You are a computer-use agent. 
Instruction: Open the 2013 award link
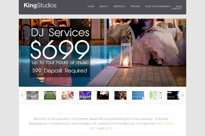pyautogui.click(x=94, y=128)
